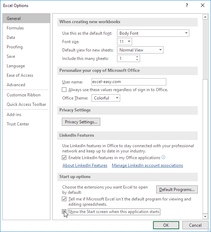Increase the number of sheets with up arrow
The height and width of the screenshot is (232, 211).
pos(137,57)
